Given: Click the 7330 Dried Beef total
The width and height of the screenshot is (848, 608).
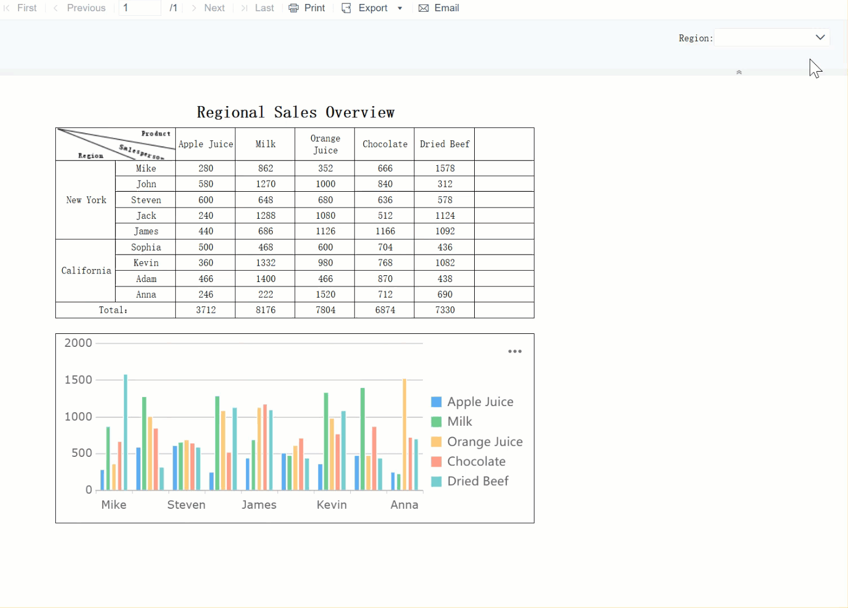Looking at the screenshot, I should pos(445,310).
